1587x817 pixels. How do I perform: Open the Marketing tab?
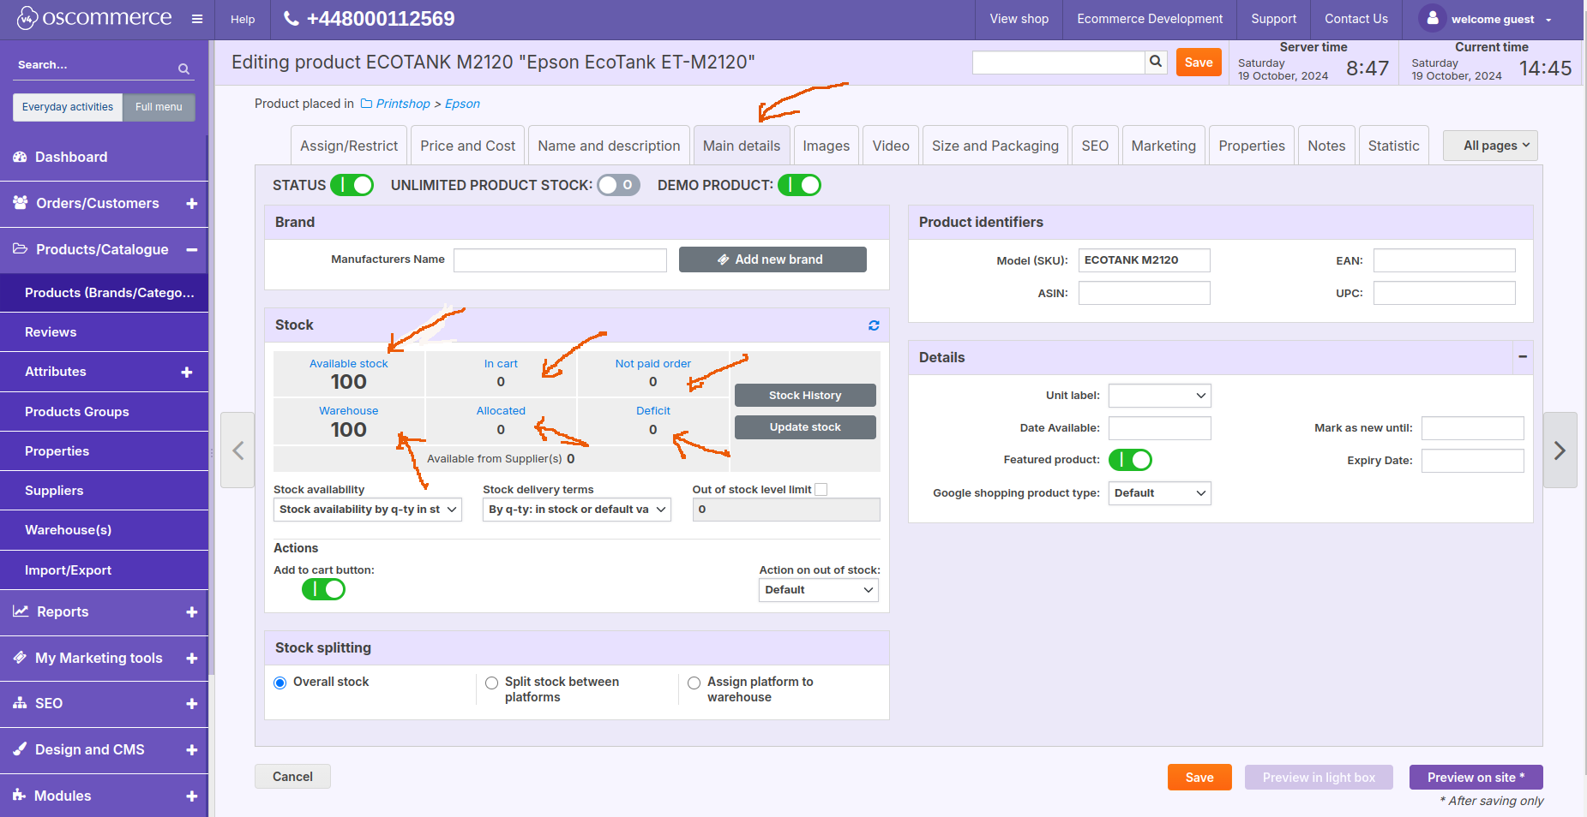click(1163, 146)
